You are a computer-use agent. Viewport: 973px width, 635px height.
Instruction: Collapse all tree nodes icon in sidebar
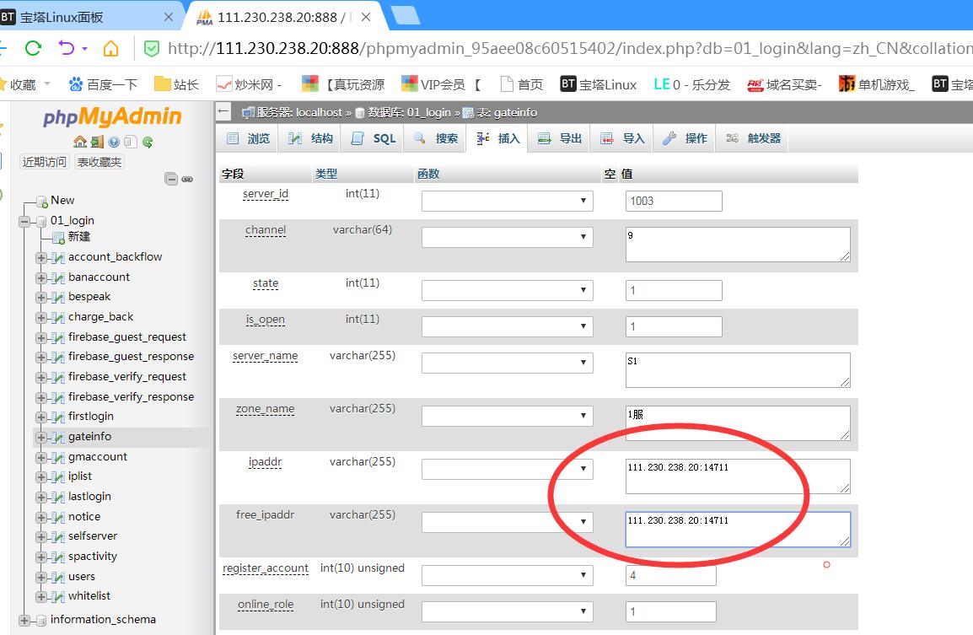pos(171,179)
